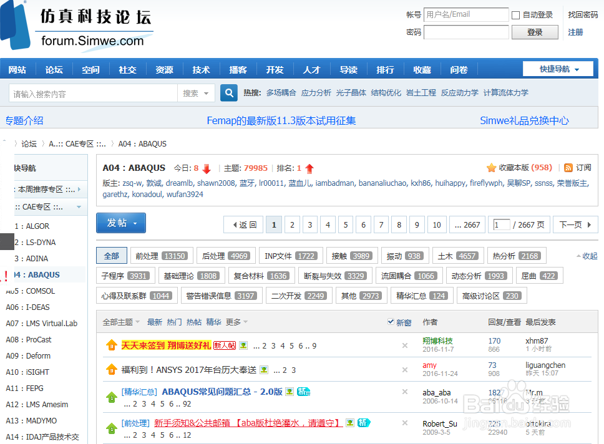Image resolution: width=604 pixels, height=444 pixels.
Task: Select A09 Deform in the sidebar
Action: tap(28, 356)
